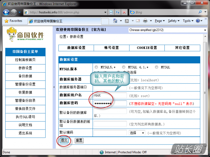
Task: Open the Page menu
Action: 160,21
